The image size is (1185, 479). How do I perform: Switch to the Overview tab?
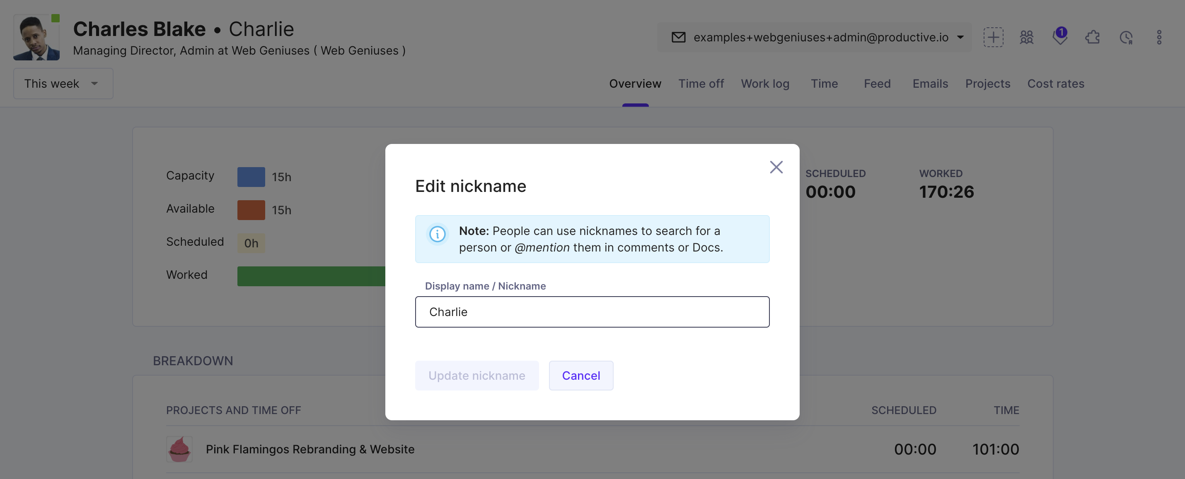tap(635, 84)
